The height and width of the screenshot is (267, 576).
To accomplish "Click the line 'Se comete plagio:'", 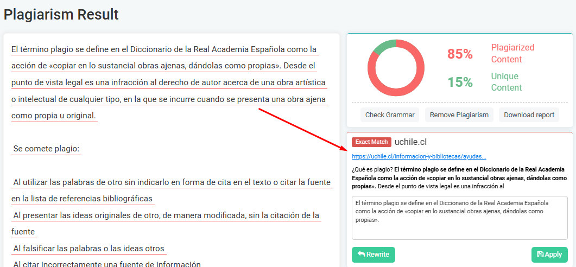I will point(46,149).
